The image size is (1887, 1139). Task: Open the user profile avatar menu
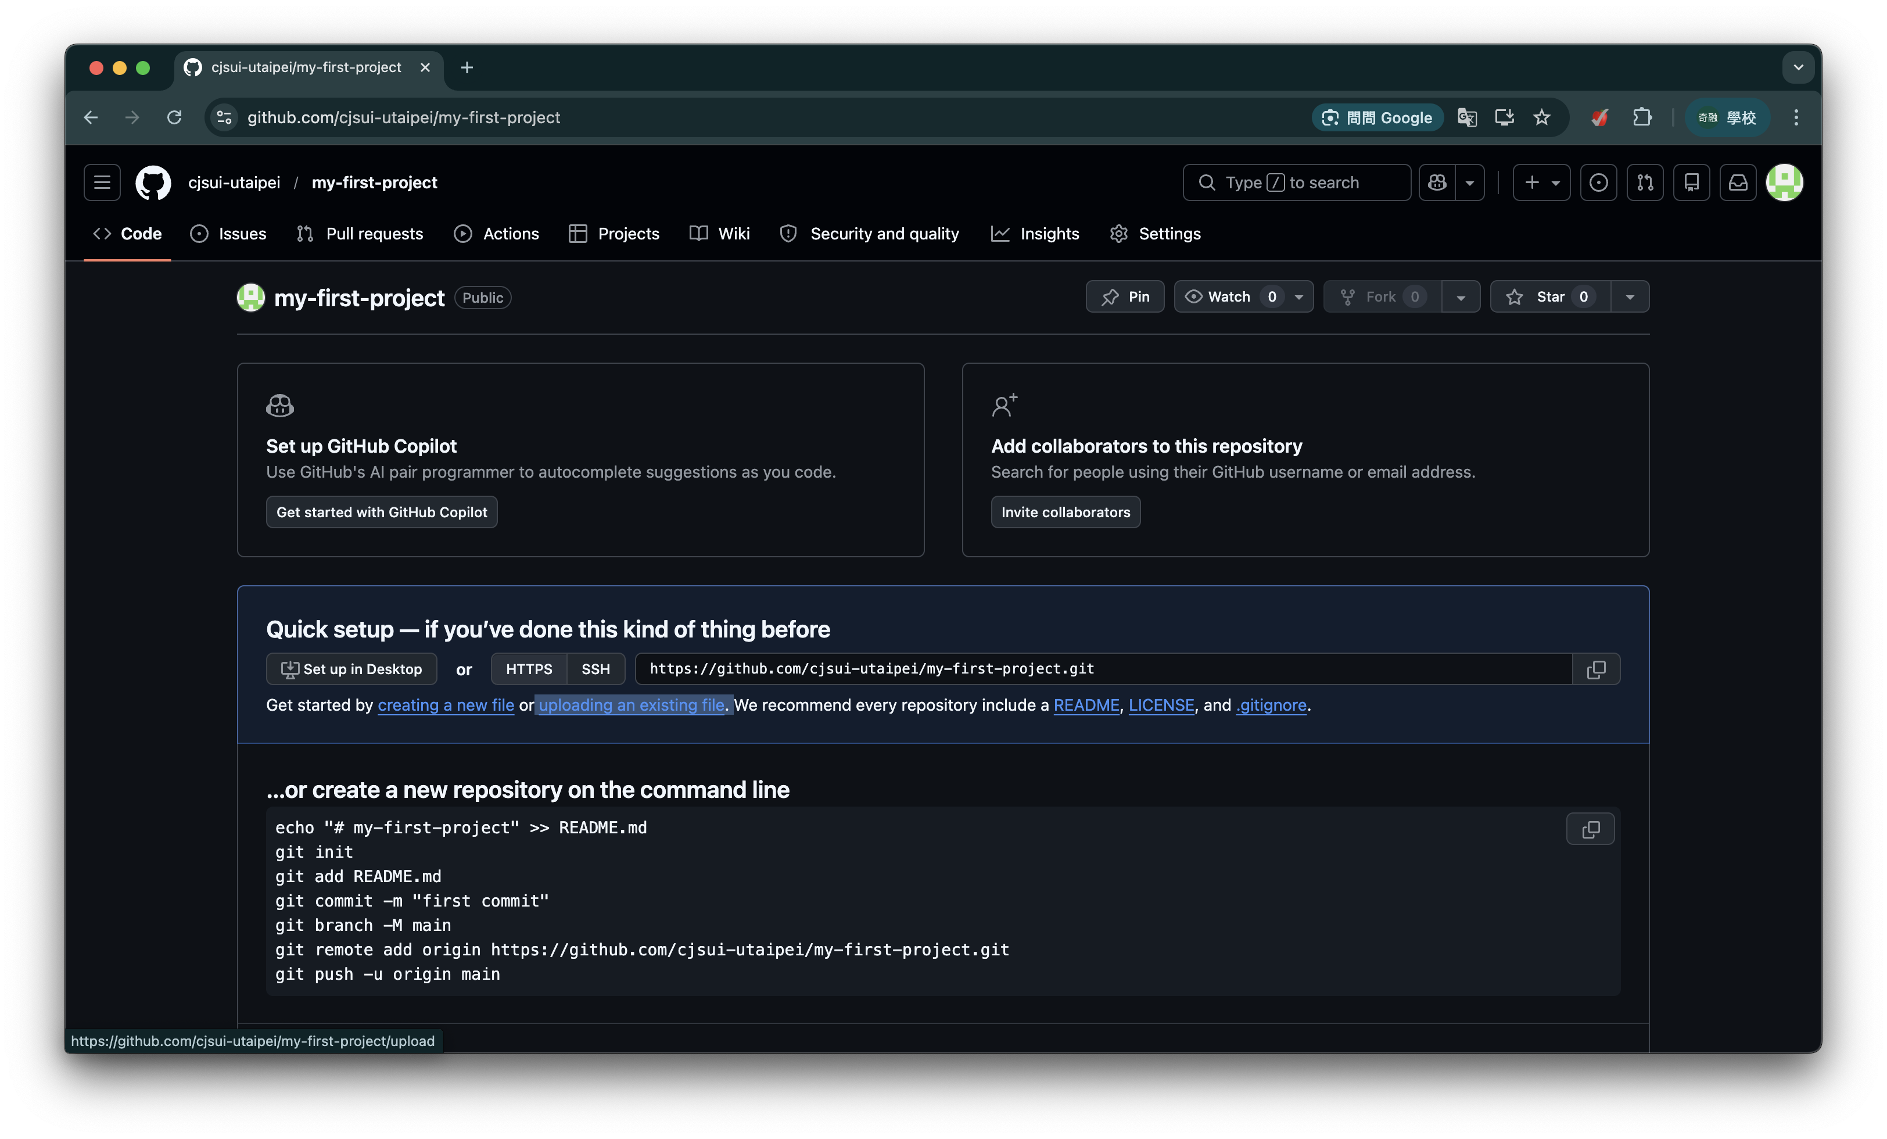[1784, 182]
